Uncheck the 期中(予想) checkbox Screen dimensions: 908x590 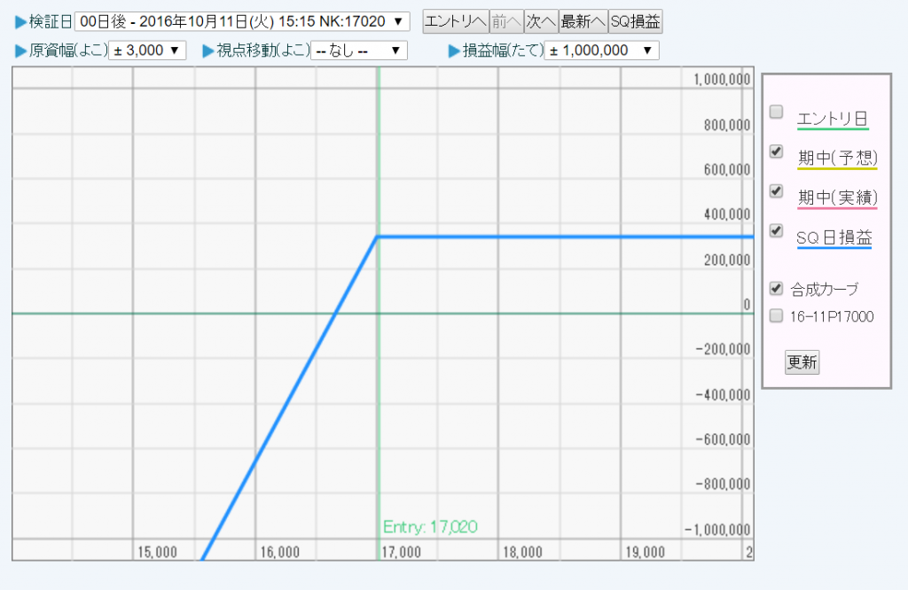pyautogui.click(x=777, y=151)
